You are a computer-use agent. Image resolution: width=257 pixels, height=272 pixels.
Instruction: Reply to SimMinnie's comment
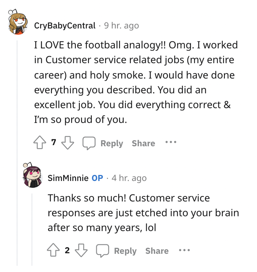(117, 251)
